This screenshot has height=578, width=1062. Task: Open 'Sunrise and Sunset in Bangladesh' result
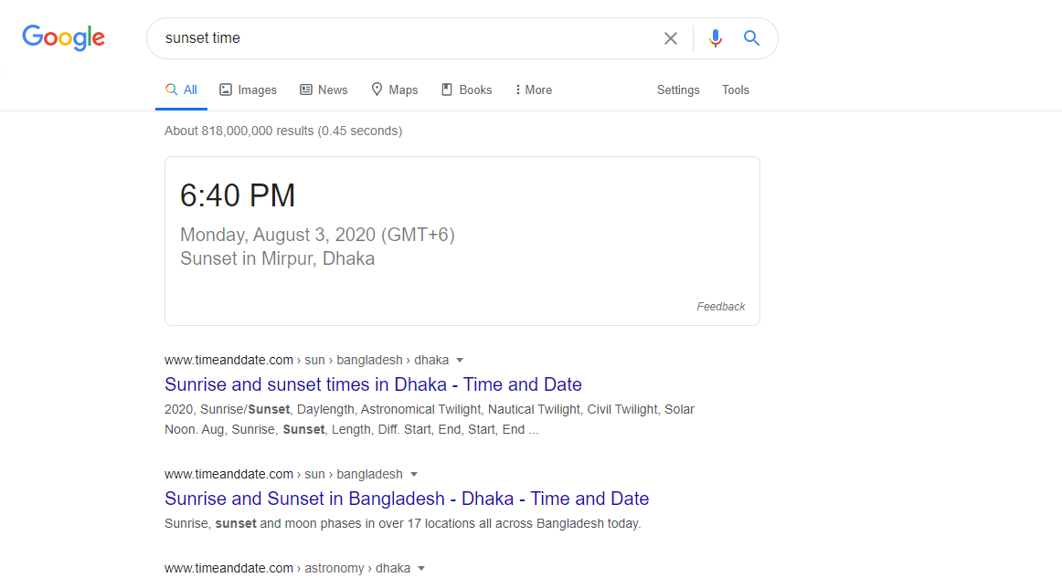pyautogui.click(x=407, y=499)
